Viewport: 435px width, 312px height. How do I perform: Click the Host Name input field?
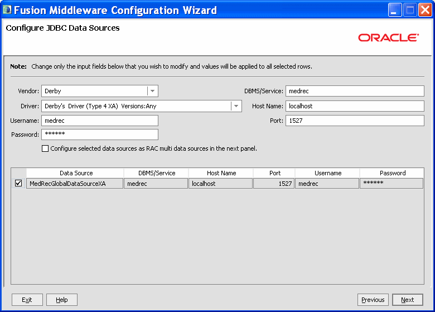pyautogui.click(x=355, y=106)
